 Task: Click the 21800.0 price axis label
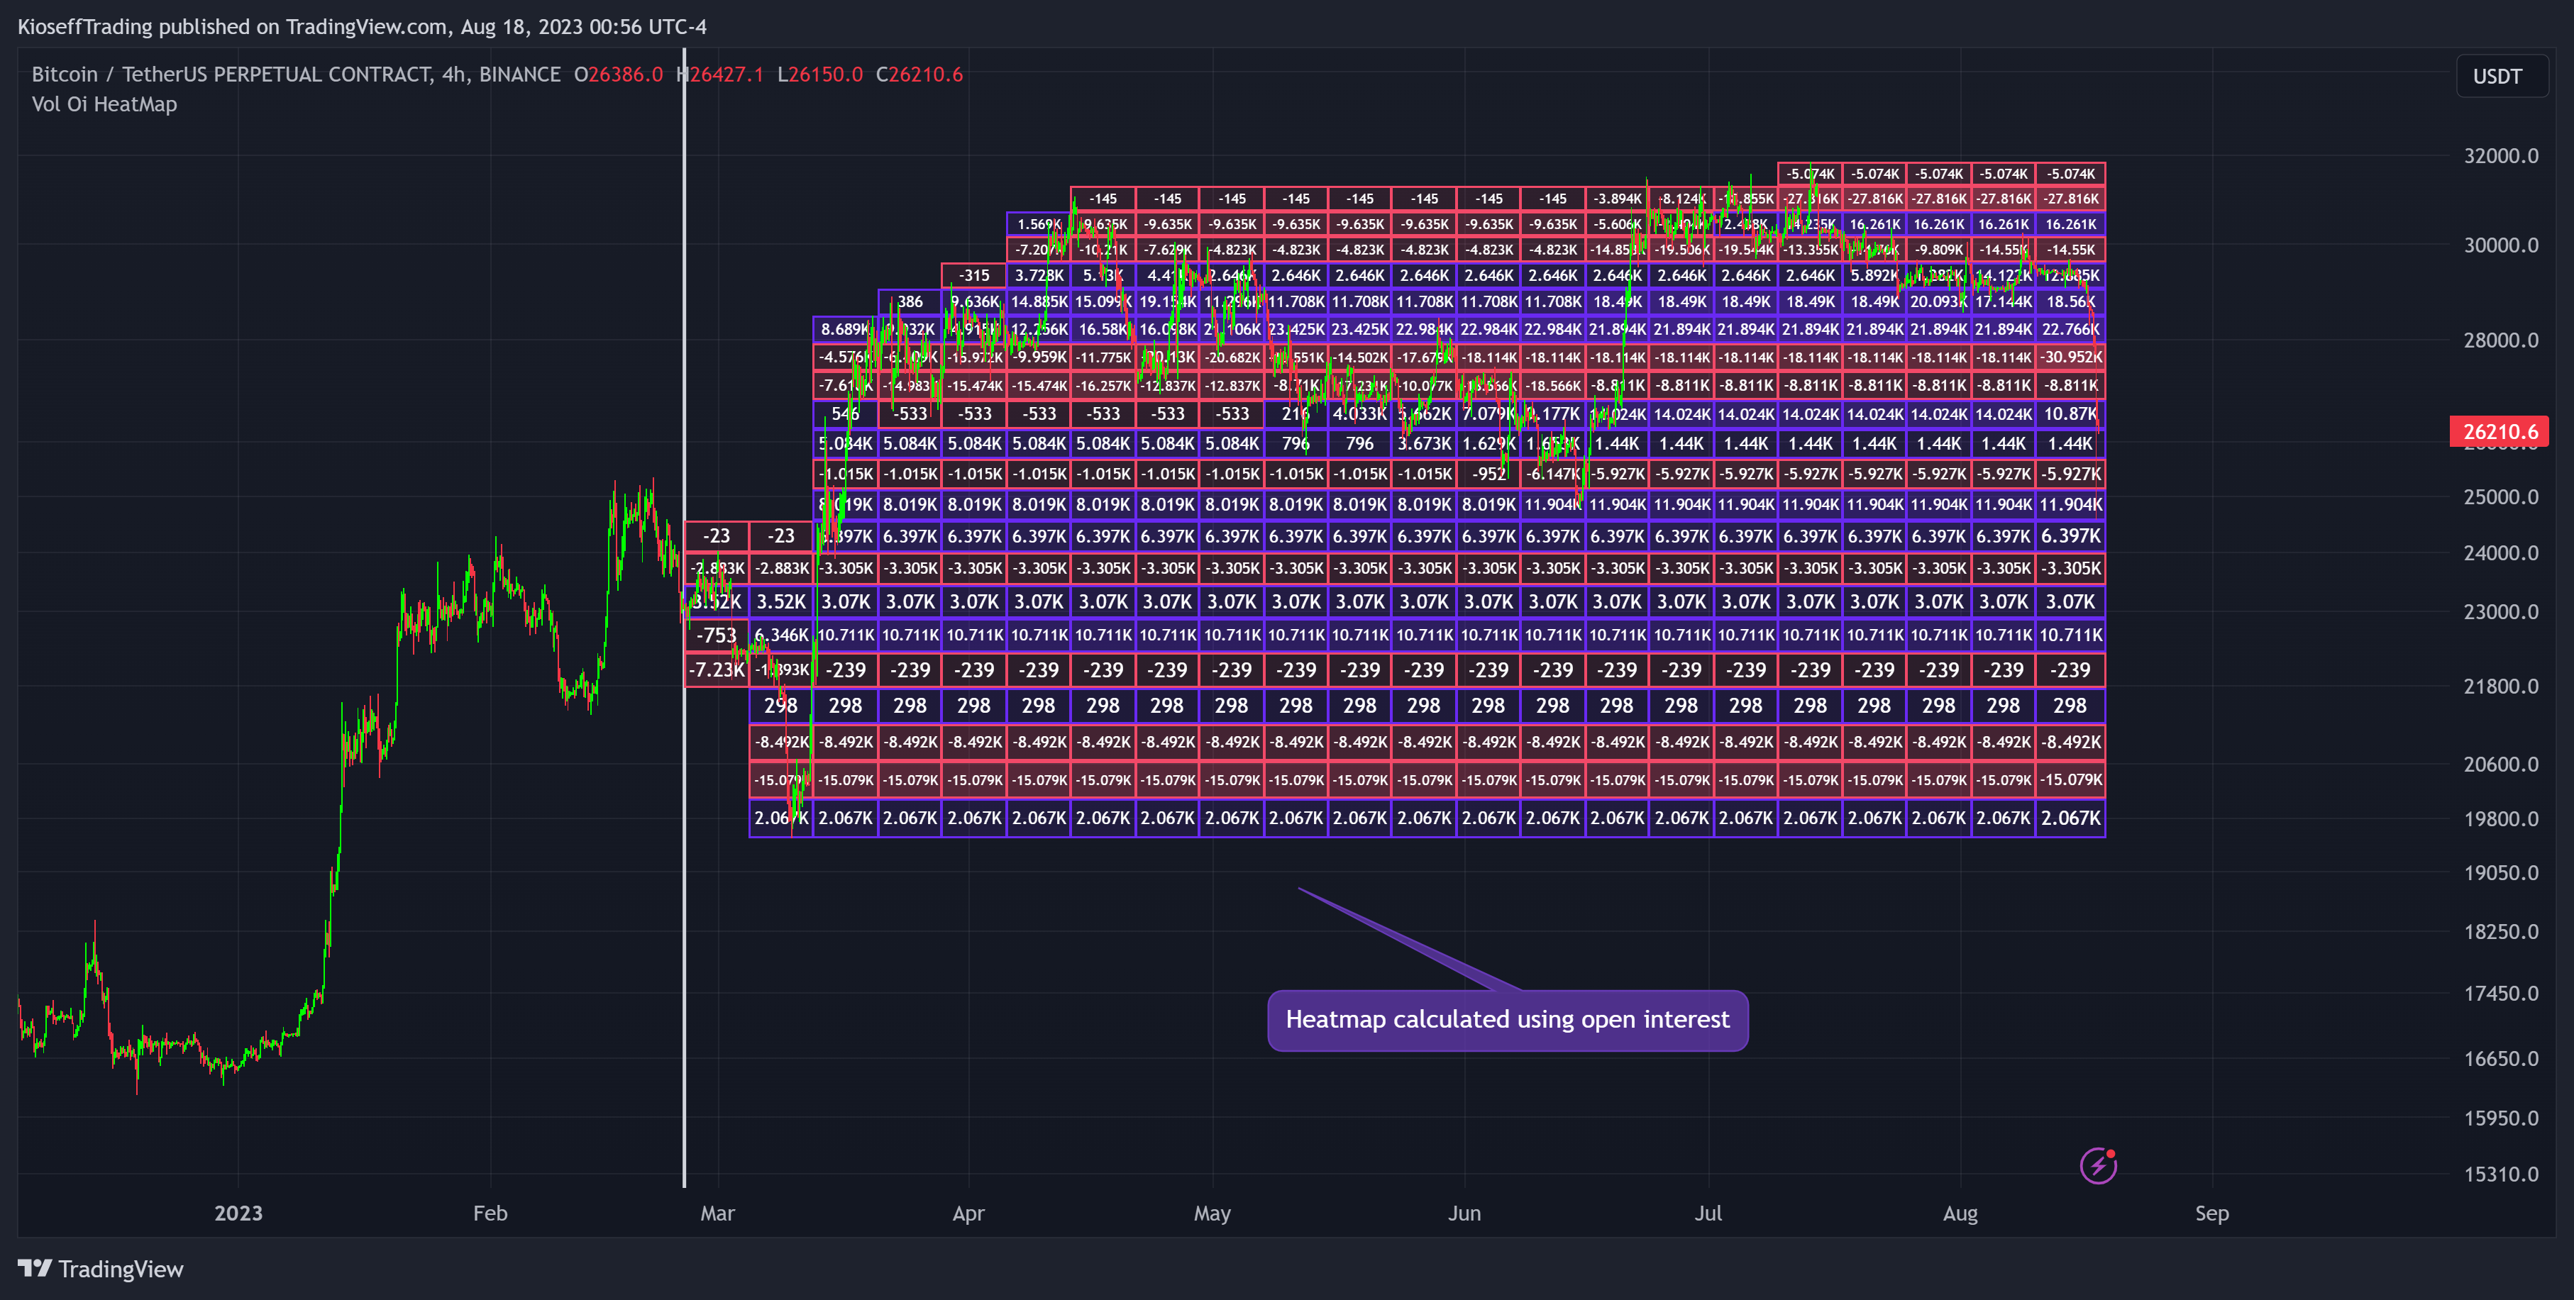tap(2501, 687)
